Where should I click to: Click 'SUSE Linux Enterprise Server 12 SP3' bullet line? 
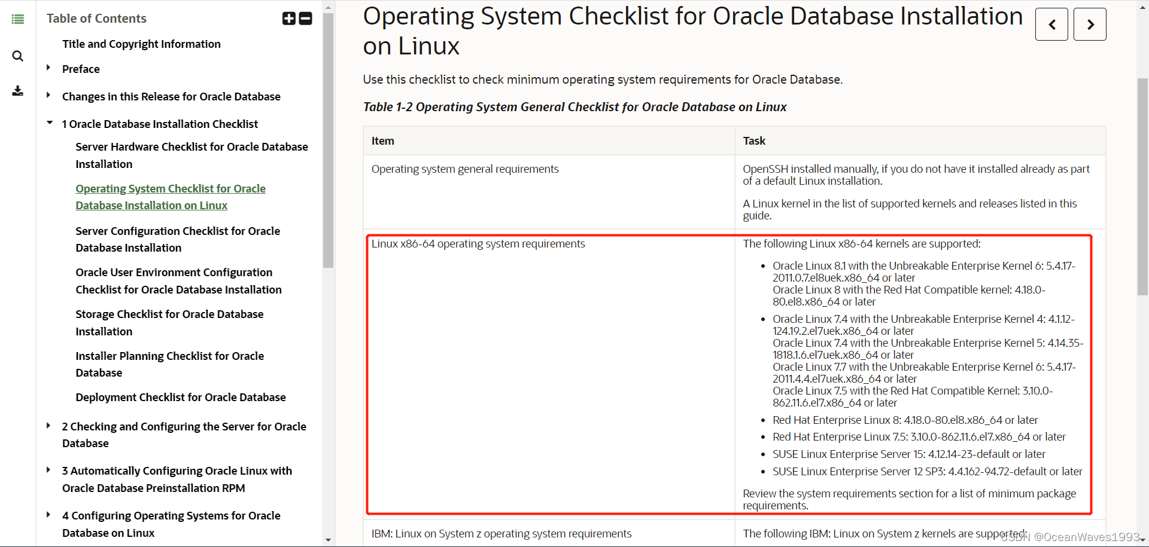click(928, 472)
